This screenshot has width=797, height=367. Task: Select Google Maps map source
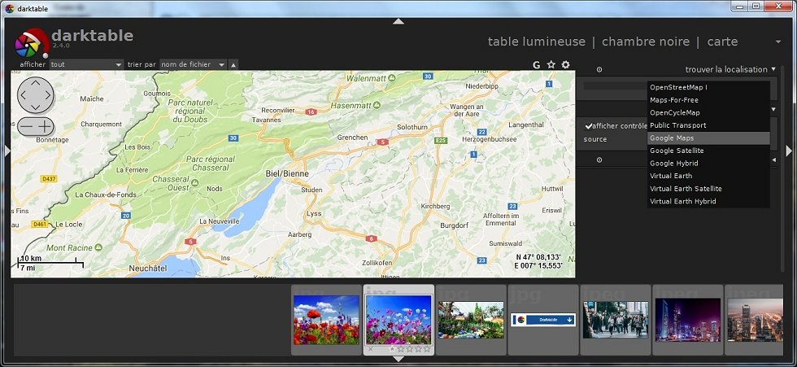point(708,138)
